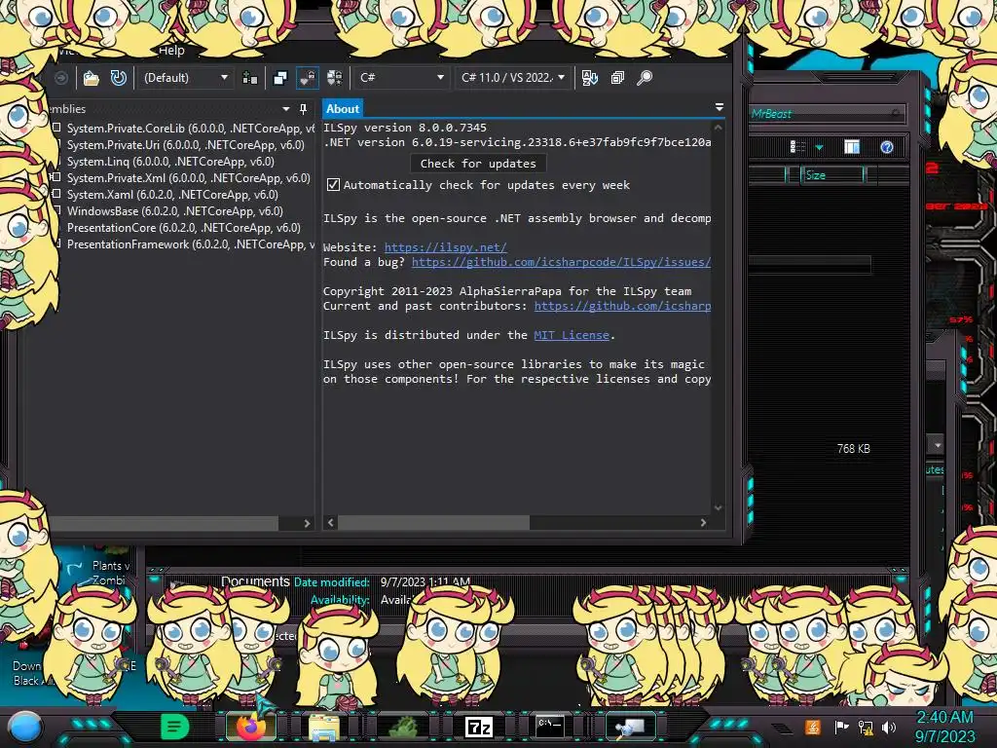Select System.Private.Uri assembly in tree
This screenshot has width=997, height=748.
point(186,145)
